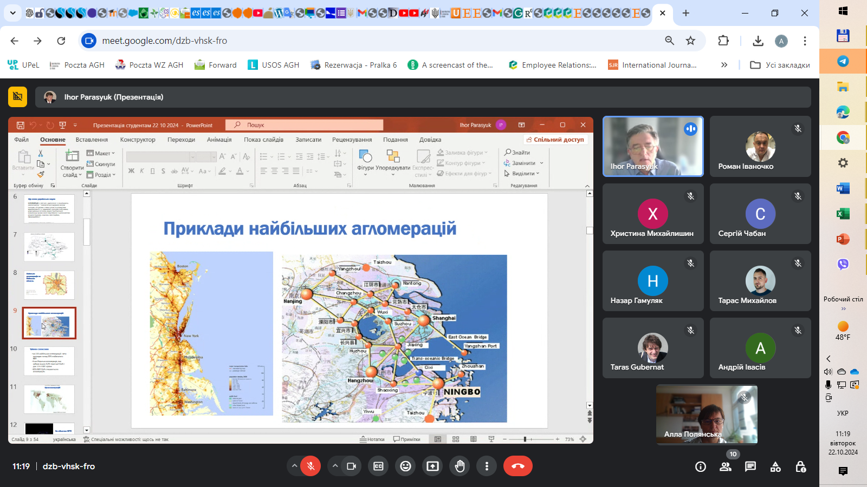Show more bookmarks chevron
This screenshot has width=867, height=487.
(724, 65)
